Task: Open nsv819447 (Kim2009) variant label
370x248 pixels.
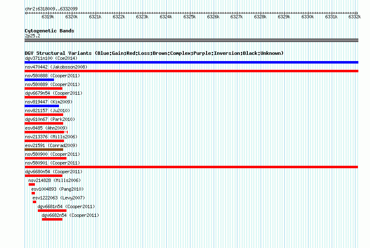Action: (x=49, y=102)
